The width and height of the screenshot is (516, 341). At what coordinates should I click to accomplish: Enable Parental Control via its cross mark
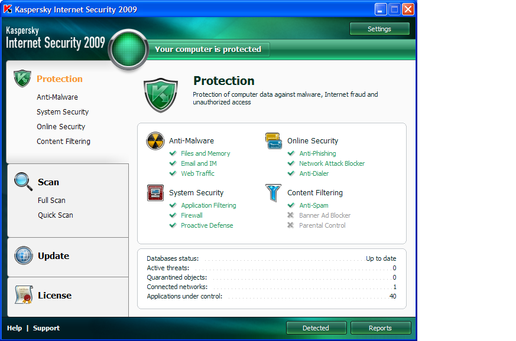(291, 225)
